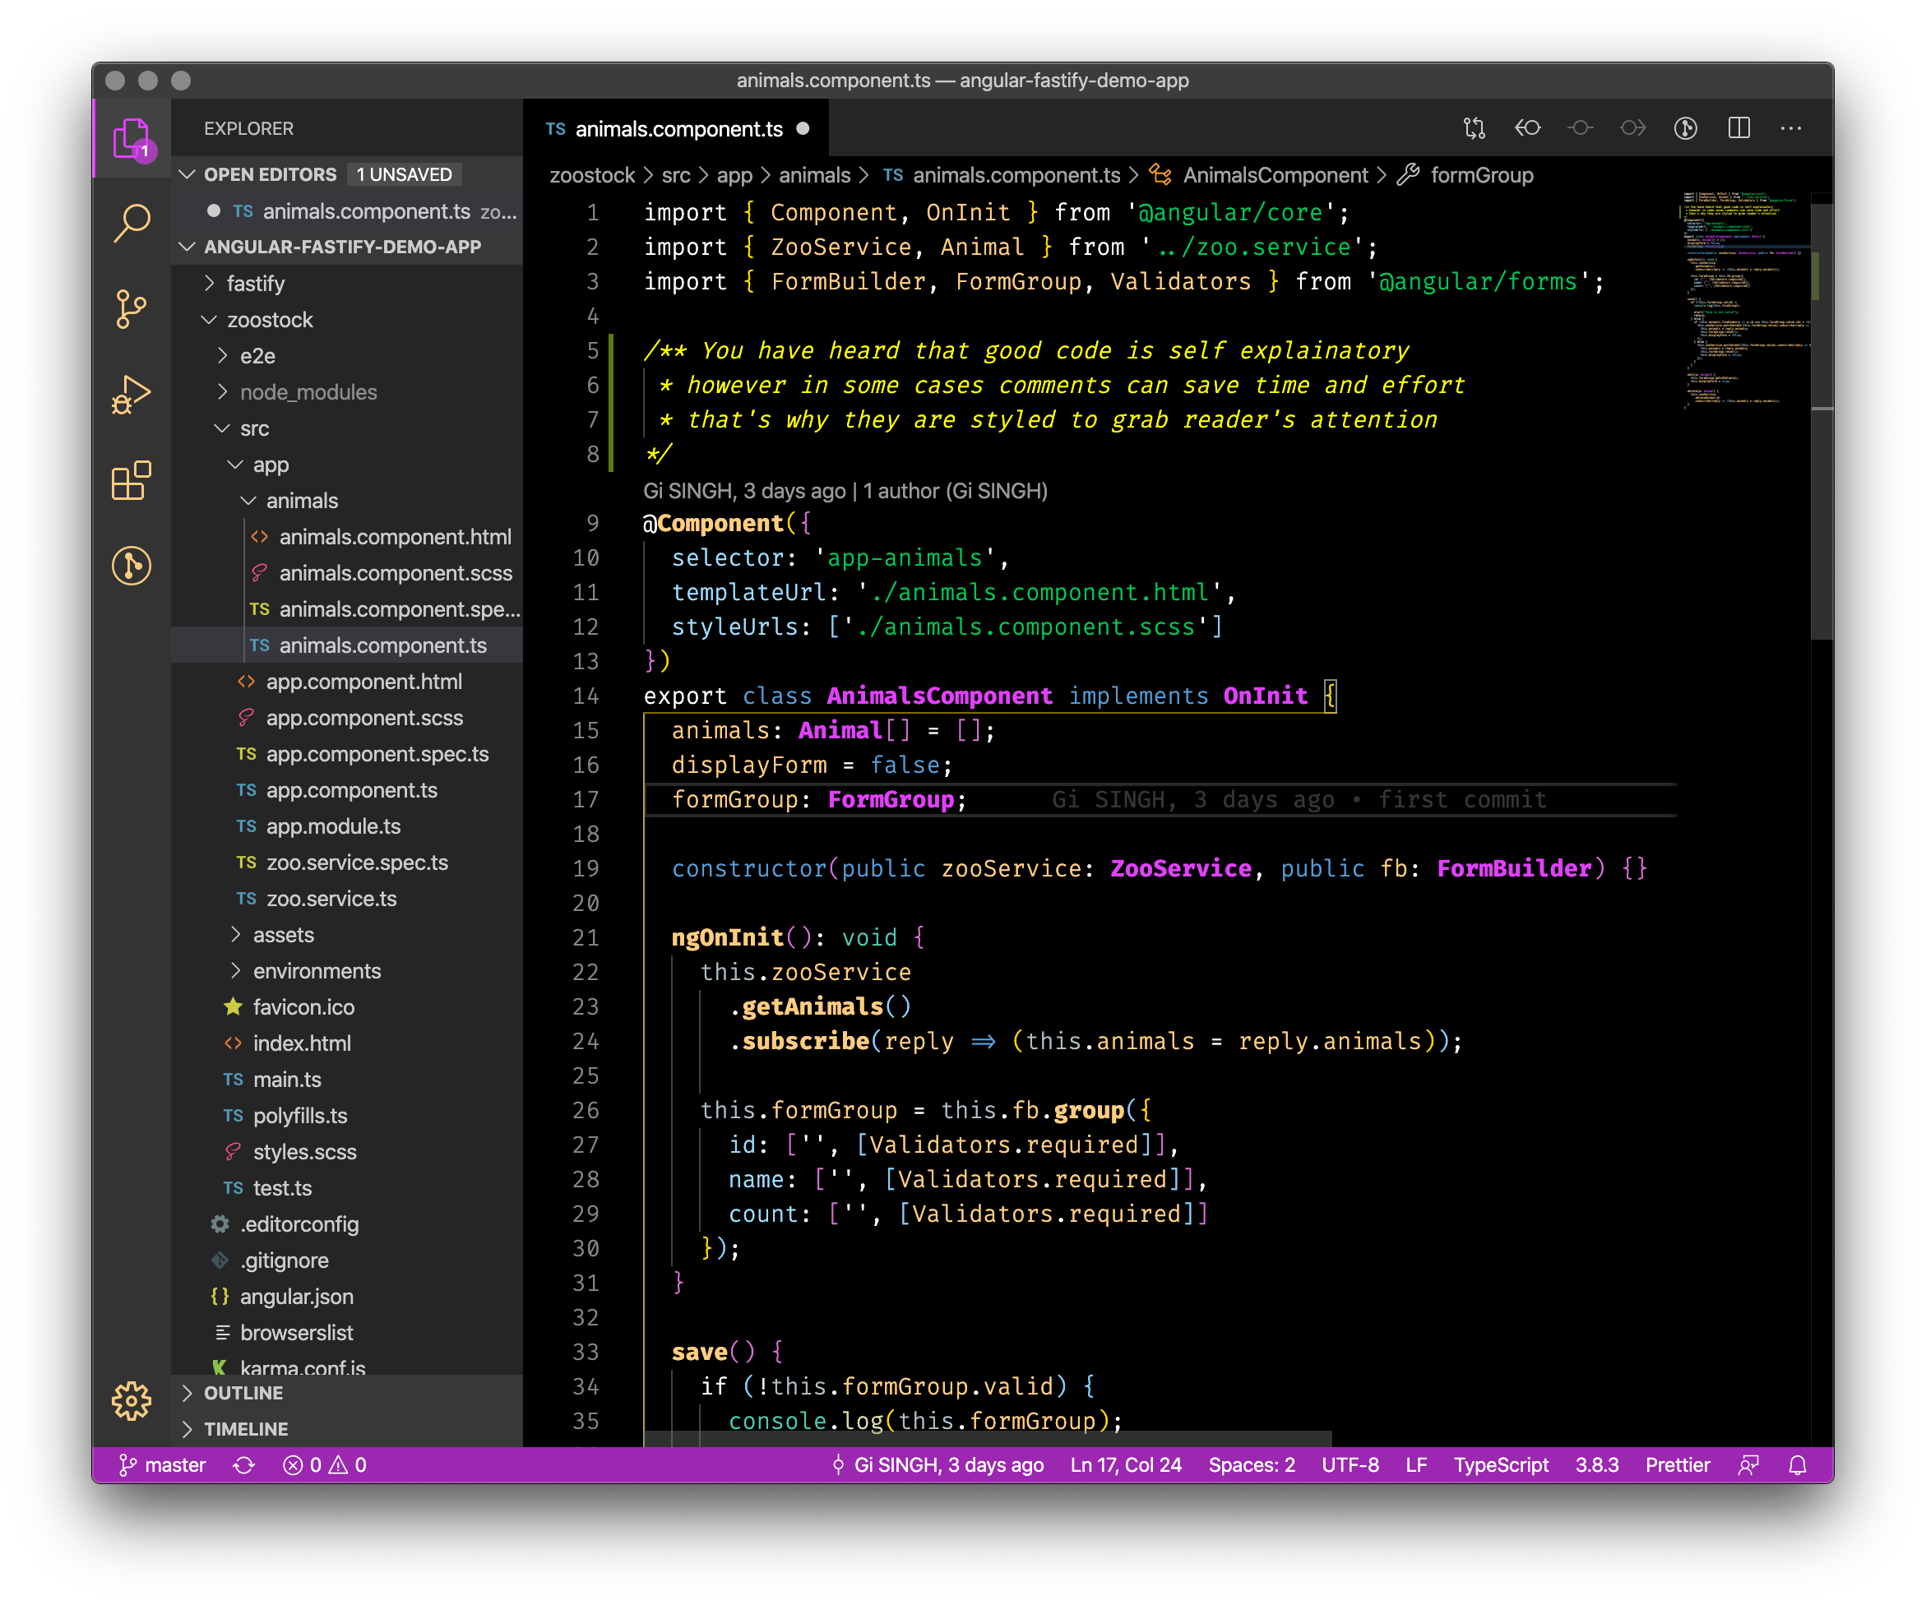The image size is (1926, 1605).
Task: Open animals.component.scss file
Action: (x=348, y=573)
